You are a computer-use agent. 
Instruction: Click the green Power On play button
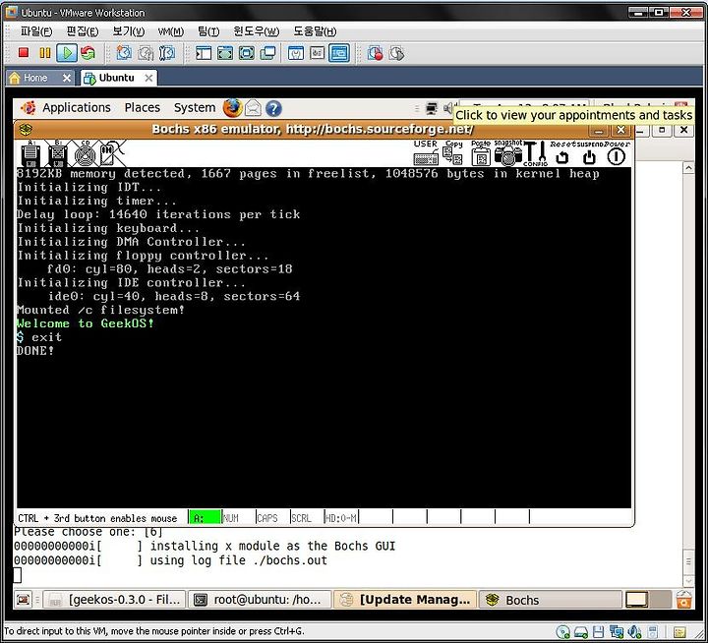click(67, 53)
